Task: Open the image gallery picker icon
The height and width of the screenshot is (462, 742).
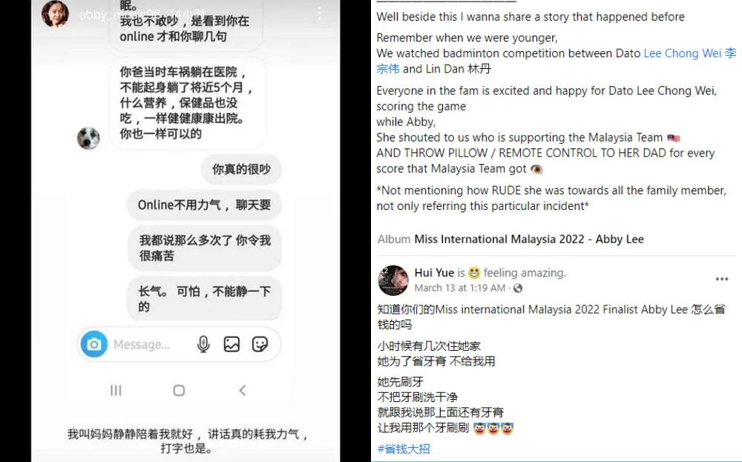Action: point(232,344)
